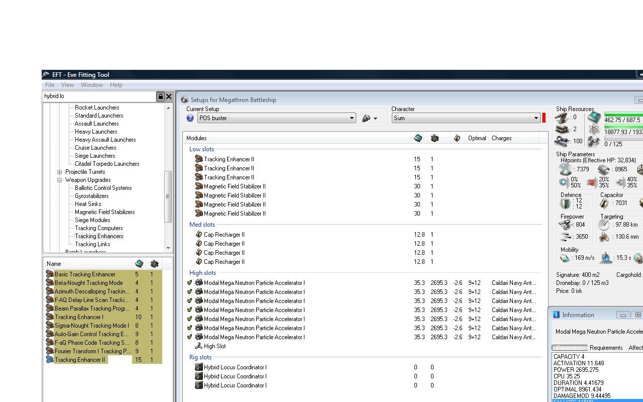Image resolution: width=643 pixels, height=402 pixels.
Task: Click the scan resolution icon showing 130.6 mm
Action: [x=604, y=237]
